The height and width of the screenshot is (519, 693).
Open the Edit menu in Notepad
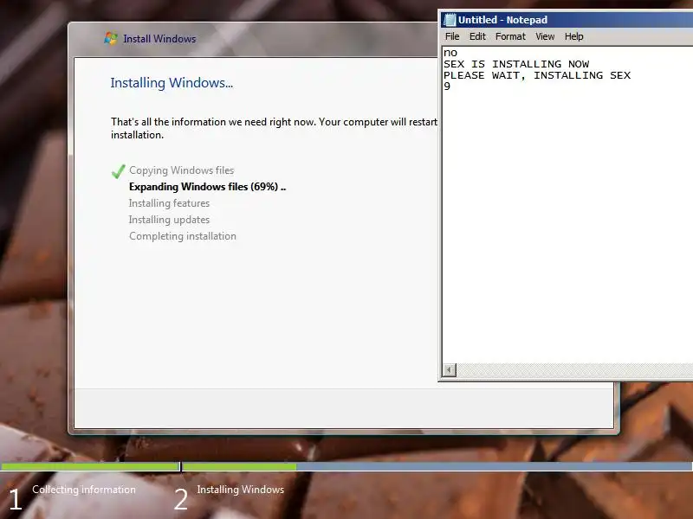pyautogui.click(x=477, y=36)
